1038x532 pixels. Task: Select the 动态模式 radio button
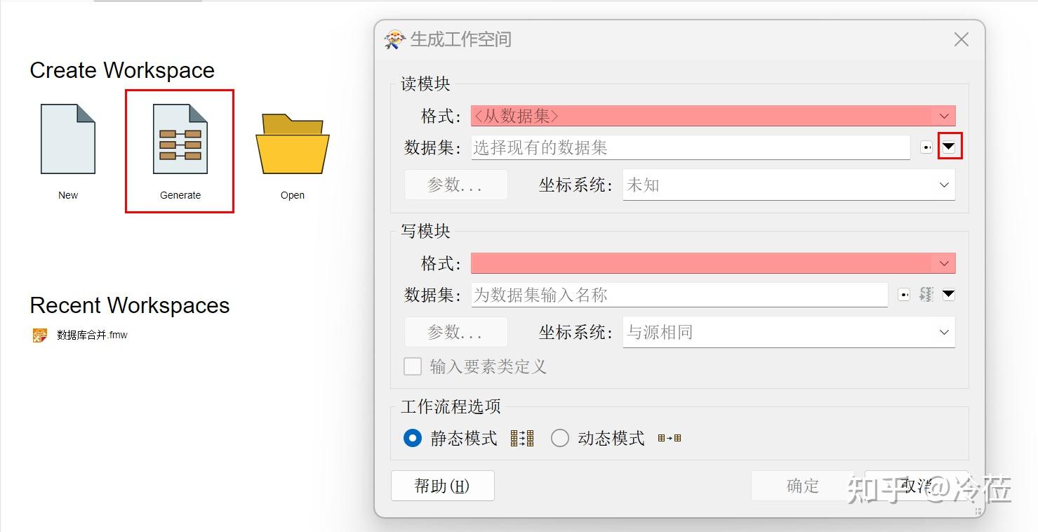[x=560, y=437]
